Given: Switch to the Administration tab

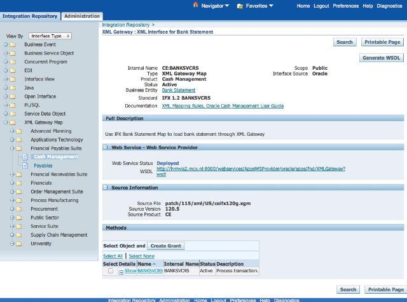Looking at the screenshot, I should point(82,16).
